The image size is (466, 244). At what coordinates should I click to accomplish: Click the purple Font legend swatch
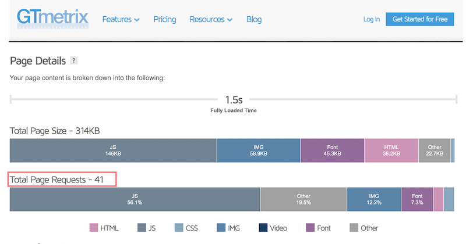pos(310,228)
